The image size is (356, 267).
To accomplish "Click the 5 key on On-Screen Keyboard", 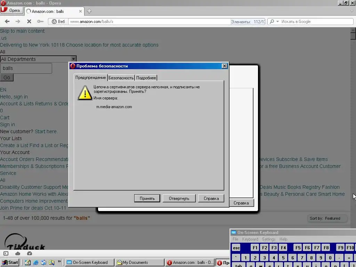I will [x=283, y=258].
